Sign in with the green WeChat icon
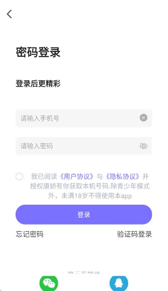 49,283
